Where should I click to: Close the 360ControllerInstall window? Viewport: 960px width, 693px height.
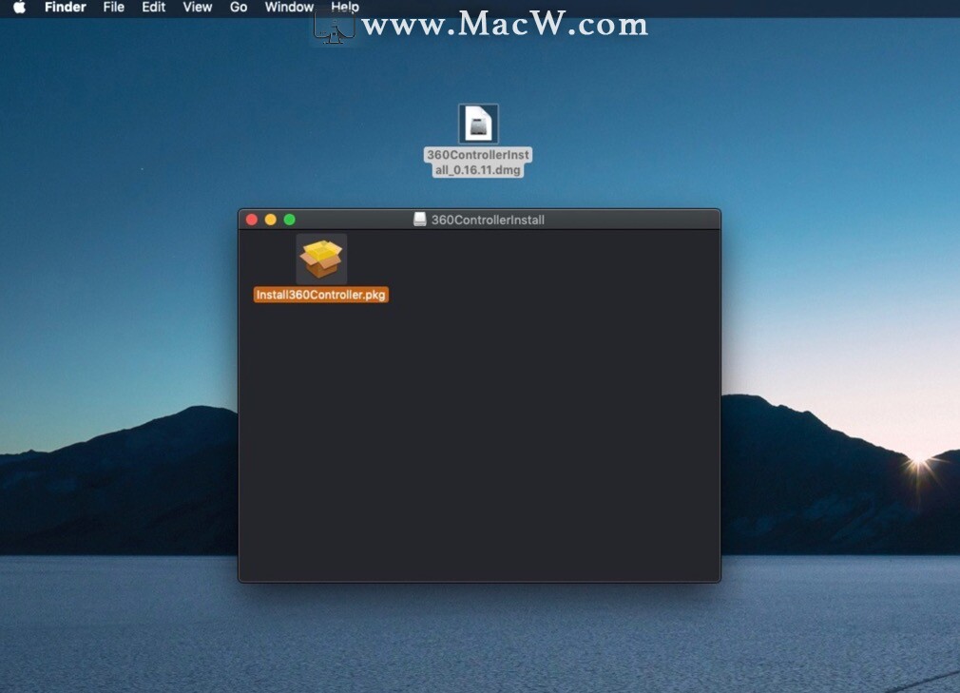252,220
